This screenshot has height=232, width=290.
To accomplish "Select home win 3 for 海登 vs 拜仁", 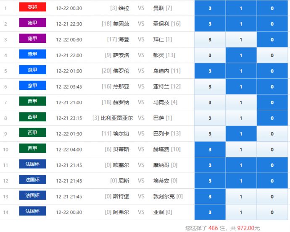I will pyautogui.click(x=210, y=40).
